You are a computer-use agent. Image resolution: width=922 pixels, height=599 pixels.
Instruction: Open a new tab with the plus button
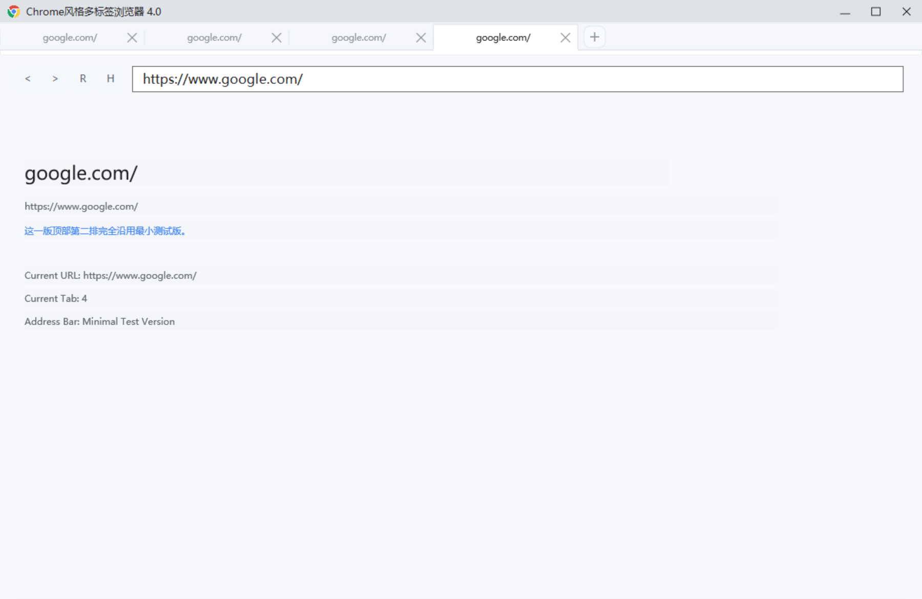(x=595, y=37)
